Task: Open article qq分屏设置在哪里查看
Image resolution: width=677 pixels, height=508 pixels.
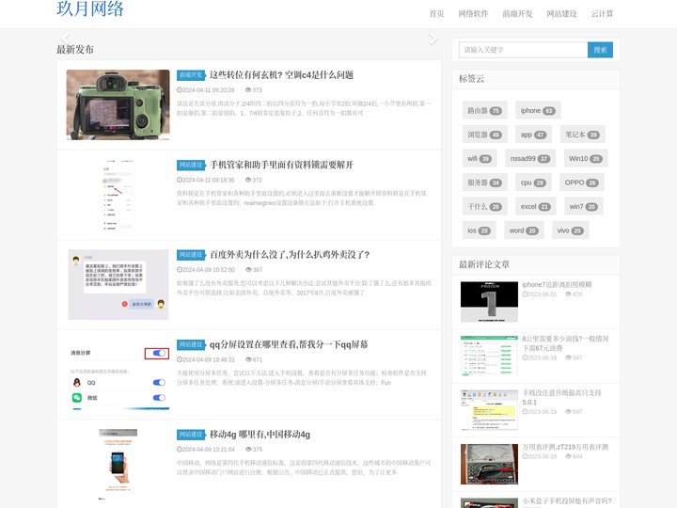Action: click(x=289, y=344)
